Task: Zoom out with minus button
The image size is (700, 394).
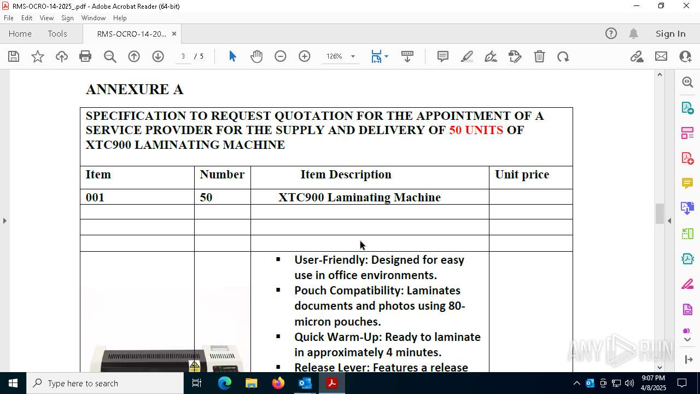Action: click(x=281, y=56)
